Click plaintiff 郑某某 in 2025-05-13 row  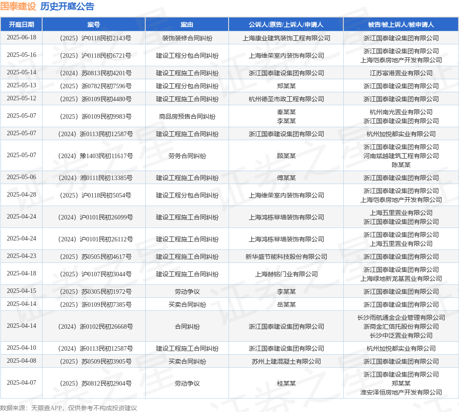click(286, 86)
